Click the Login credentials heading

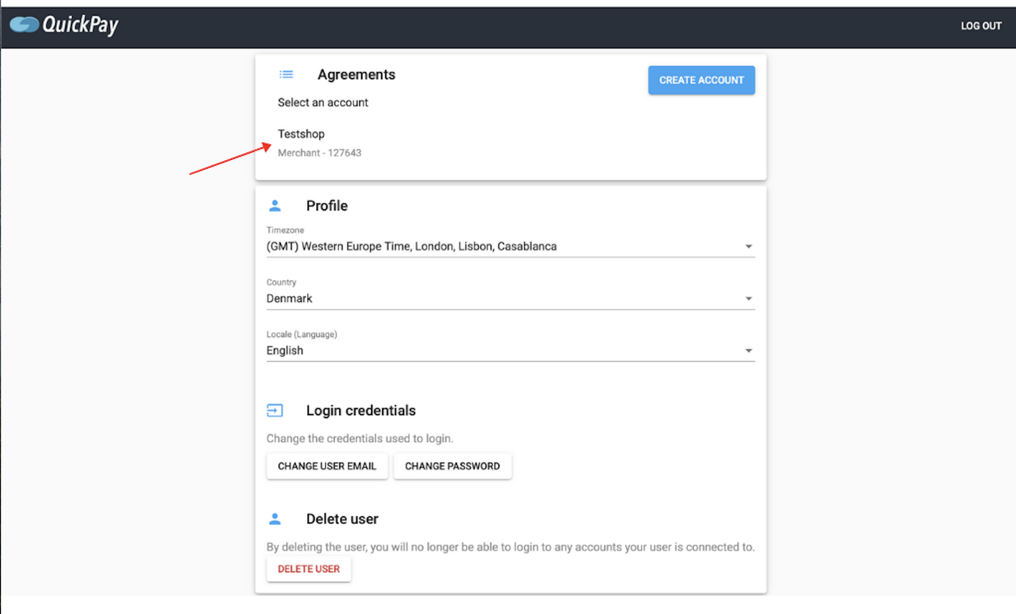pyautogui.click(x=361, y=410)
